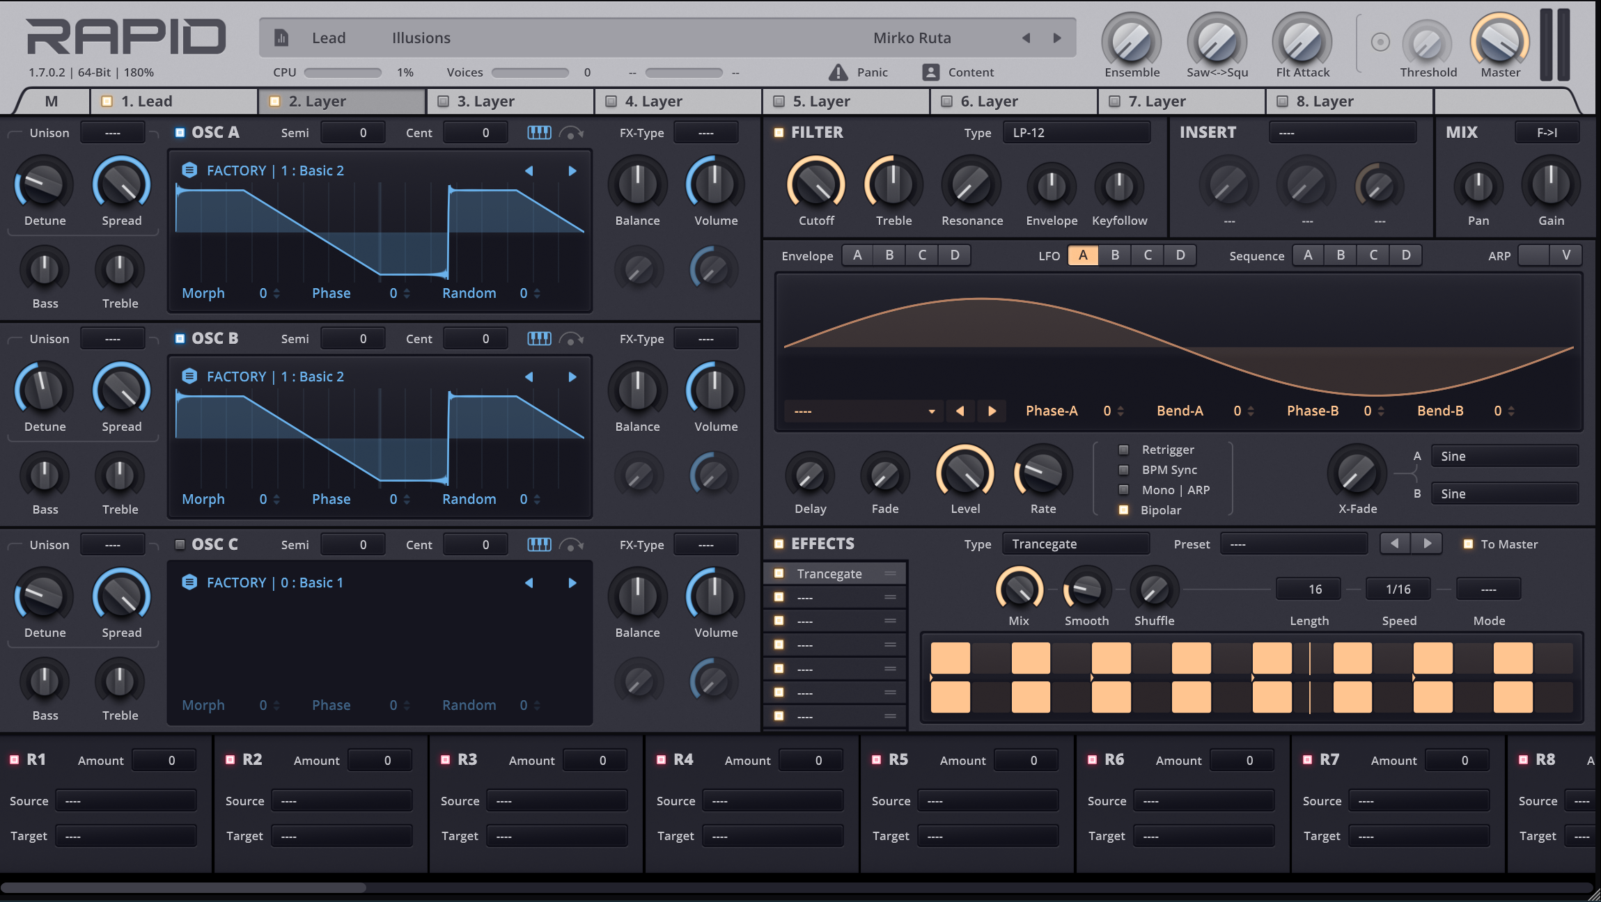Click LFO next shape arrow
1601x902 pixels.
[x=992, y=411]
